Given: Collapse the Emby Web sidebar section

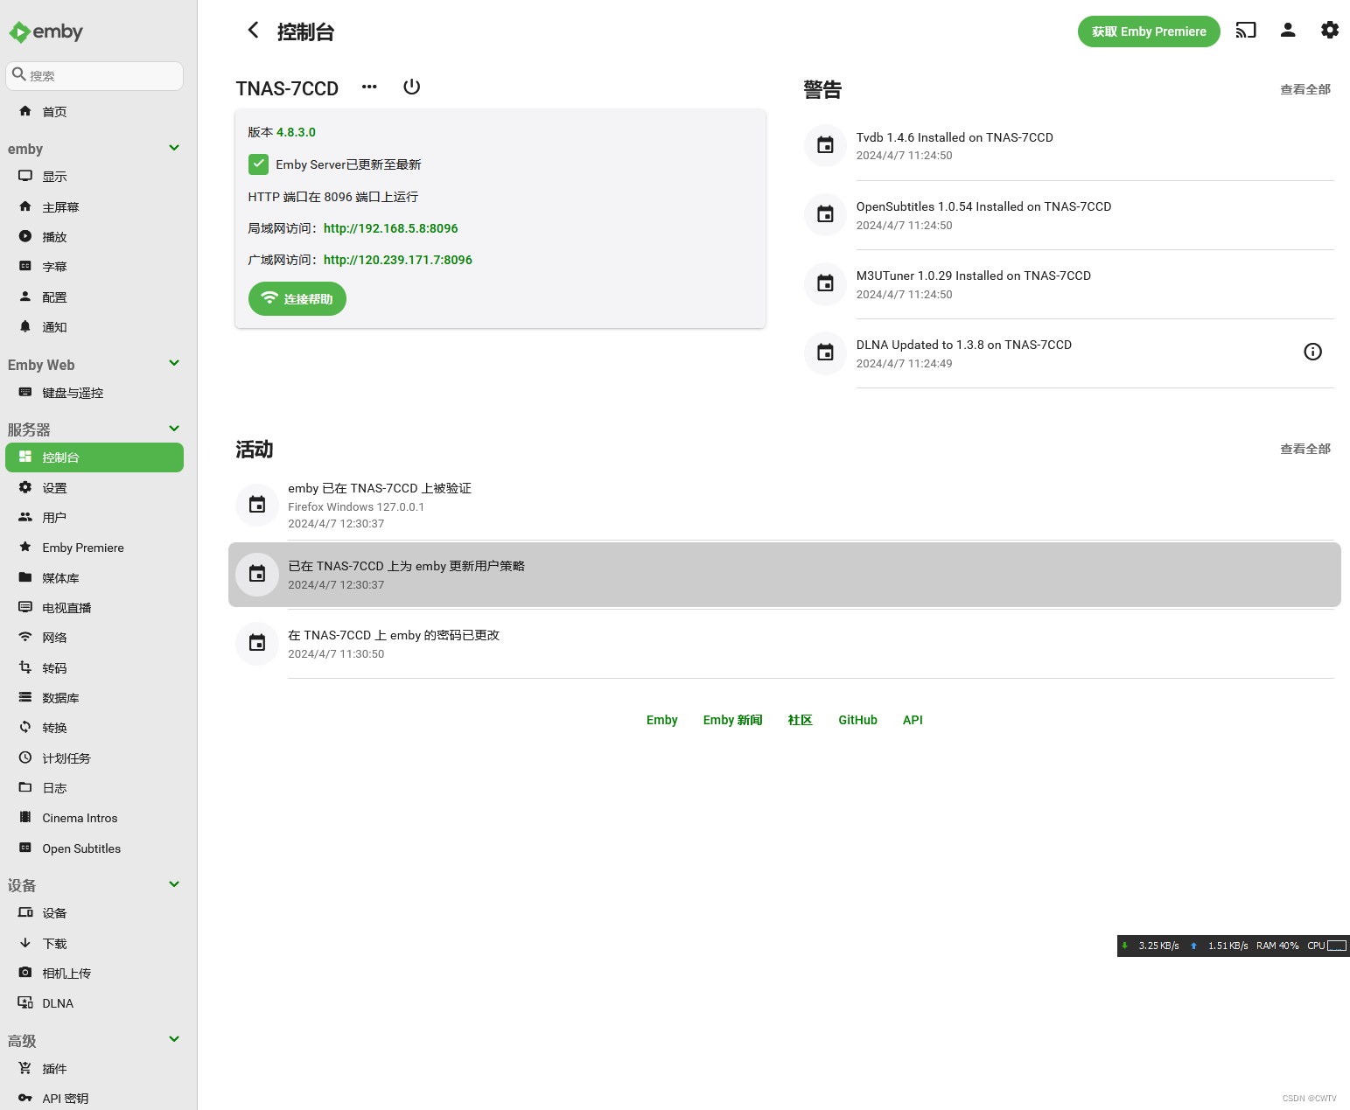Looking at the screenshot, I should (174, 363).
